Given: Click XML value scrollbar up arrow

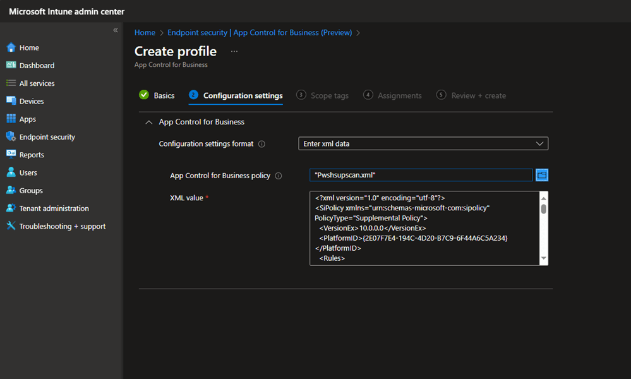Looking at the screenshot, I should 544,198.
